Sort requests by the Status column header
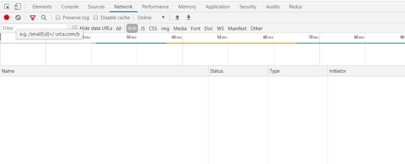 coord(217,71)
